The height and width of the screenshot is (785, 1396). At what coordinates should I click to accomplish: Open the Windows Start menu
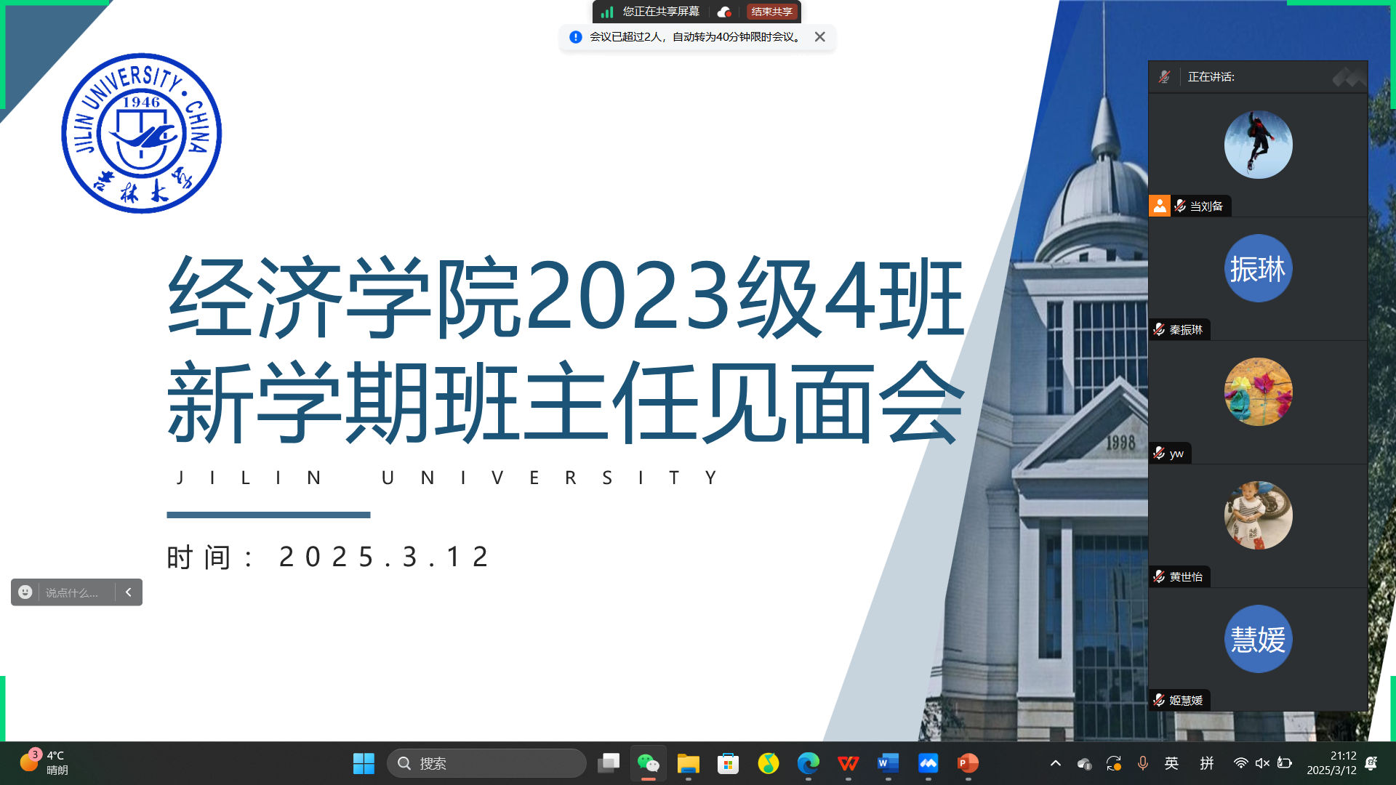tap(364, 763)
